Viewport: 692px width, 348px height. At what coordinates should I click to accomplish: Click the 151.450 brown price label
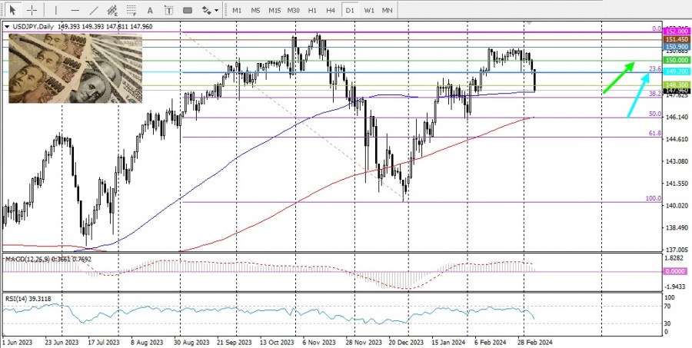pyautogui.click(x=676, y=40)
